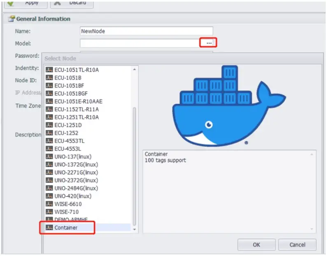Click the device icon beside ECU-4553TL
This screenshot has width=326, height=256.
49,141
